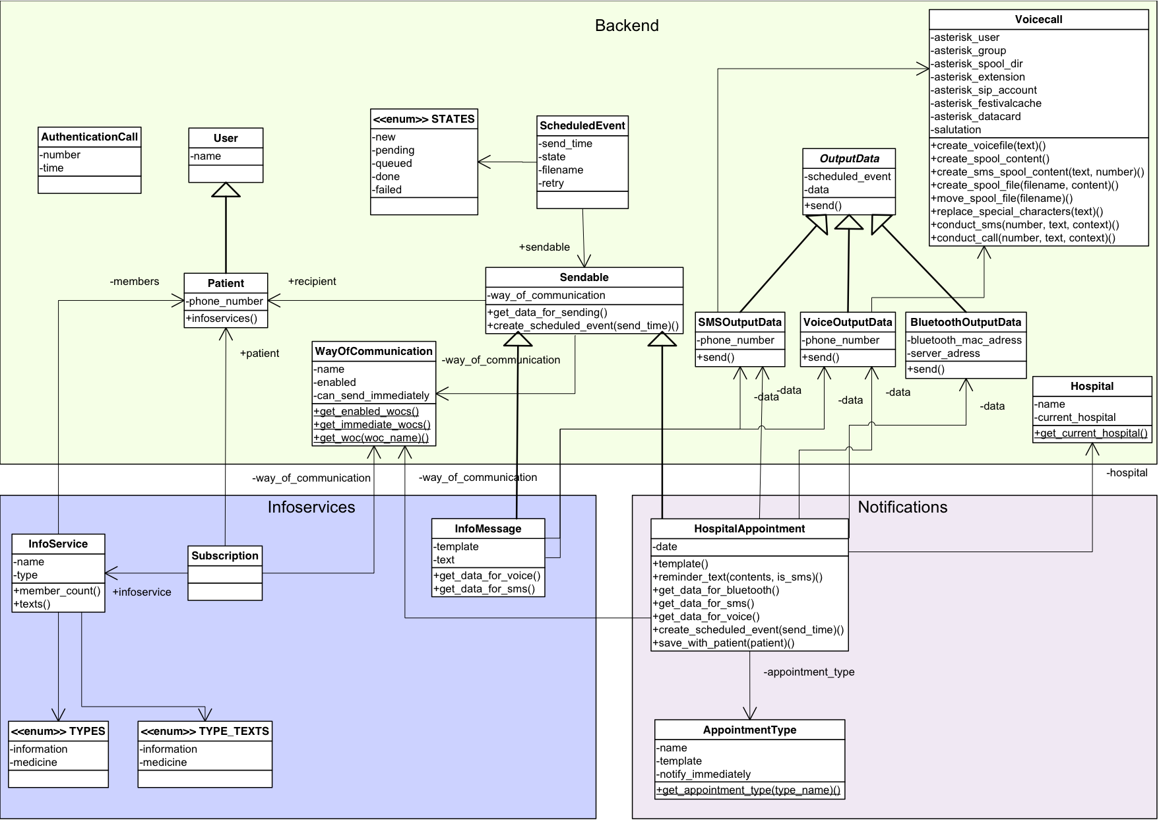1159x820 pixels.
Task: Click the AuthenticationCall class header
Action: (90, 137)
